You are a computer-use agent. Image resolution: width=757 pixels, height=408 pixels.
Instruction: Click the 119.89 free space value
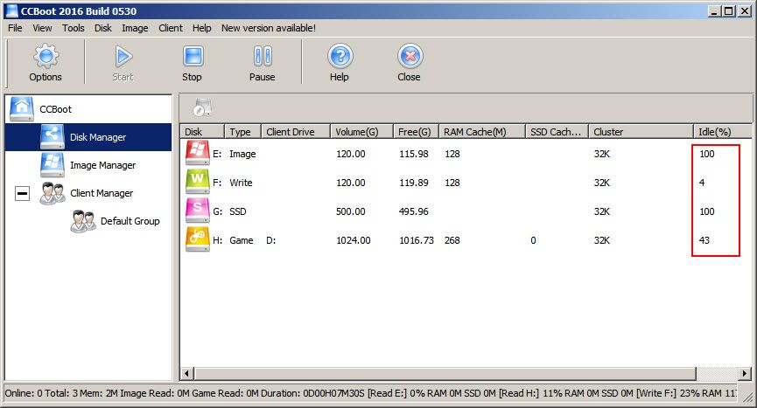tap(414, 183)
